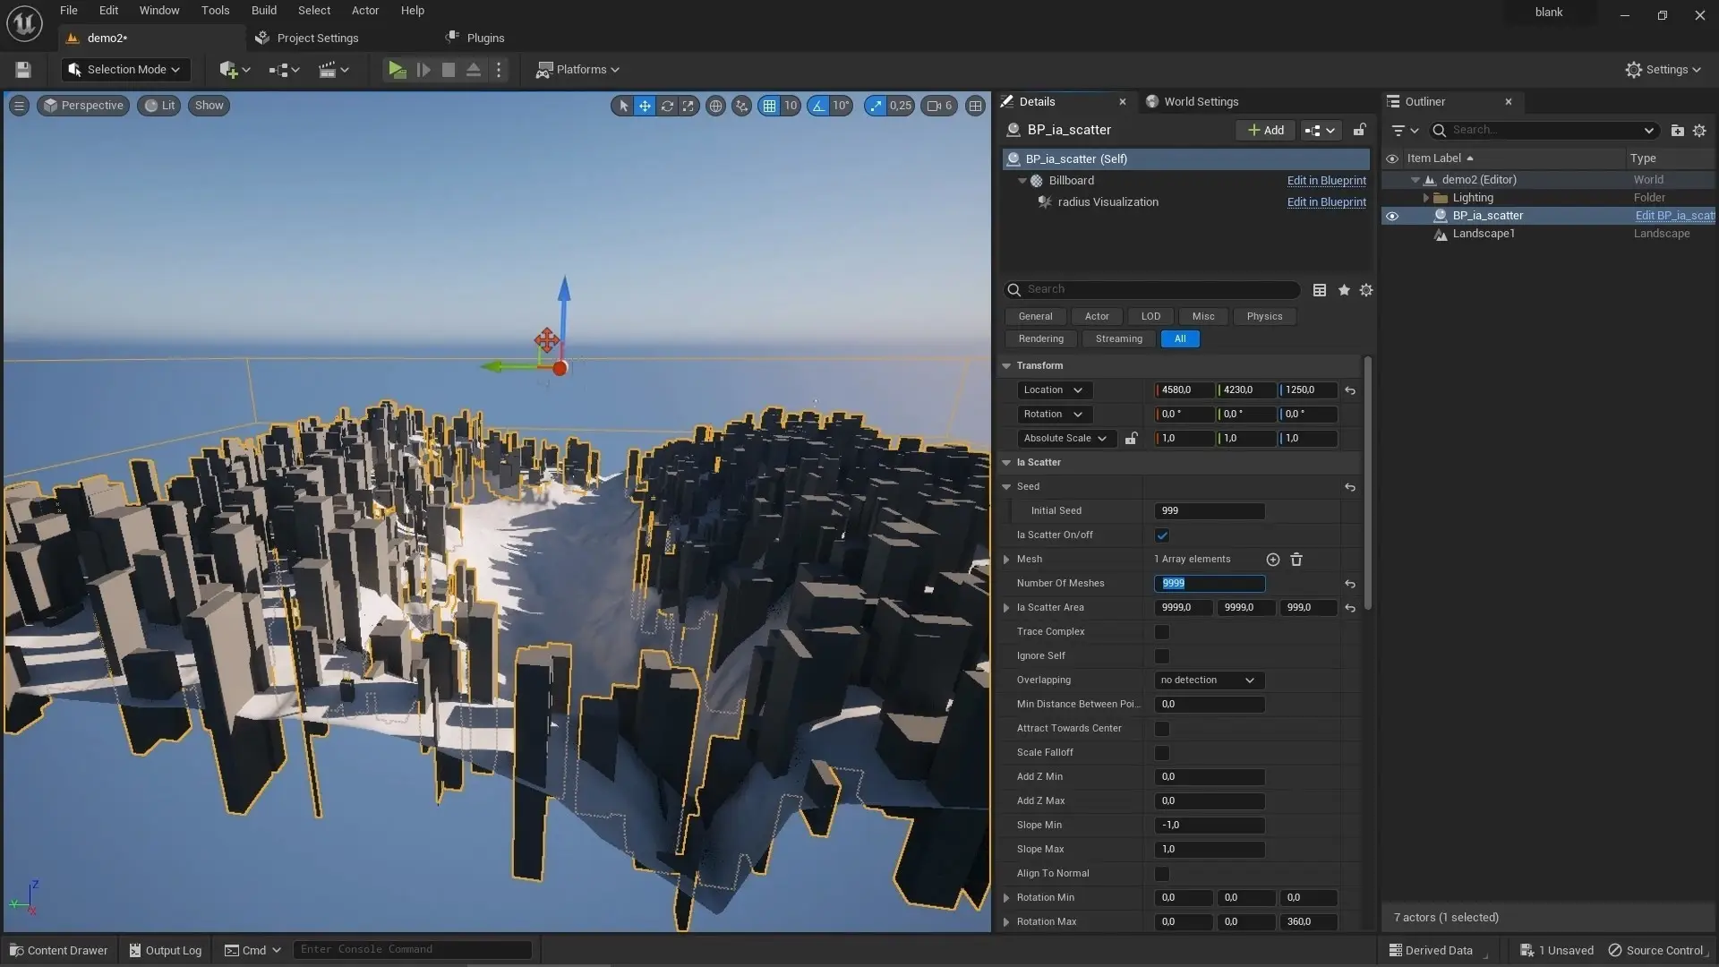
Task: Select the translate gizmo tool
Action: (645, 106)
